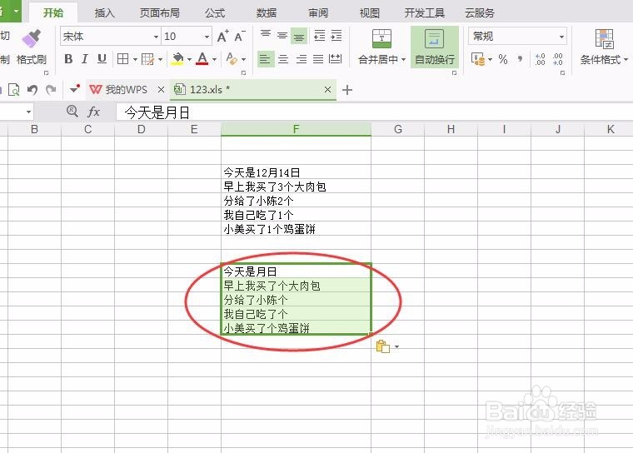Increase font size with A+ icon

(x=223, y=37)
